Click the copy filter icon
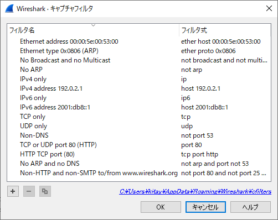 pos(45,191)
